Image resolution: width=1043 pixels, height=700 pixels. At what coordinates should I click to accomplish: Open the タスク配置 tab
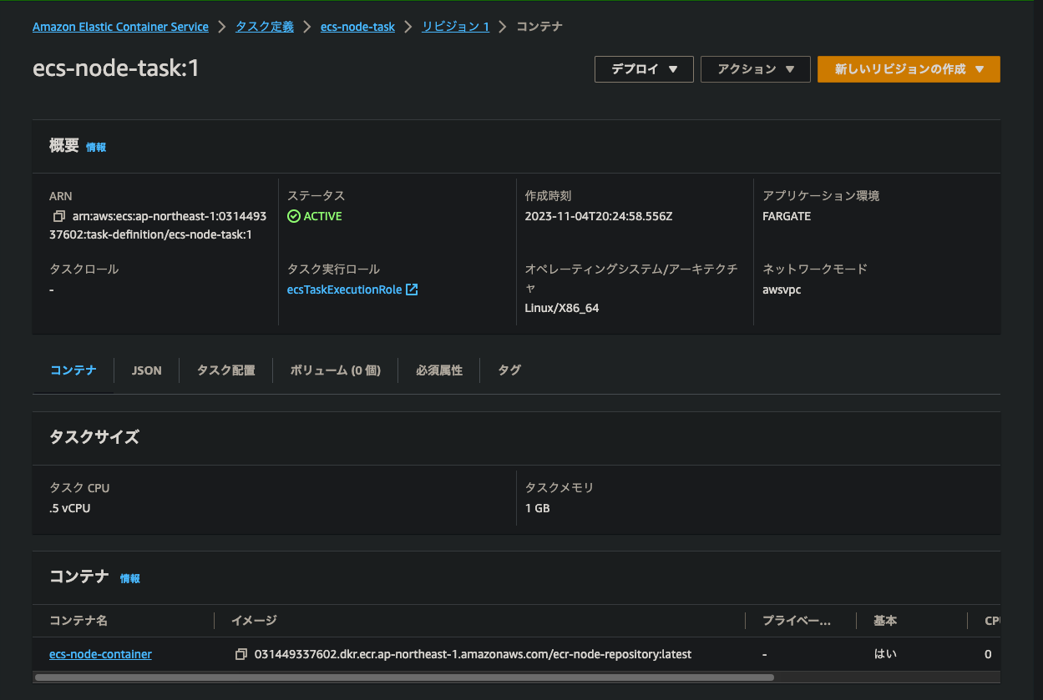pos(226,370)
